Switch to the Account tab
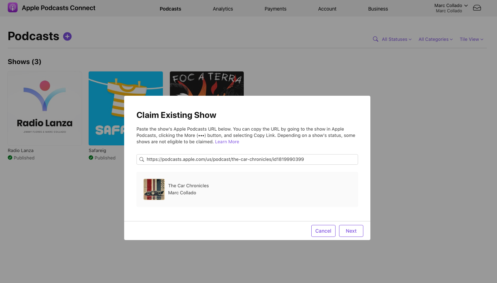Image resolution: width=497 pixels, height=283 pixels. click(327, 9)
